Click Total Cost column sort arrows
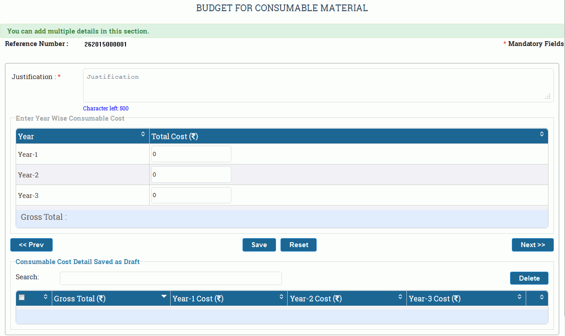 point(541,134)
